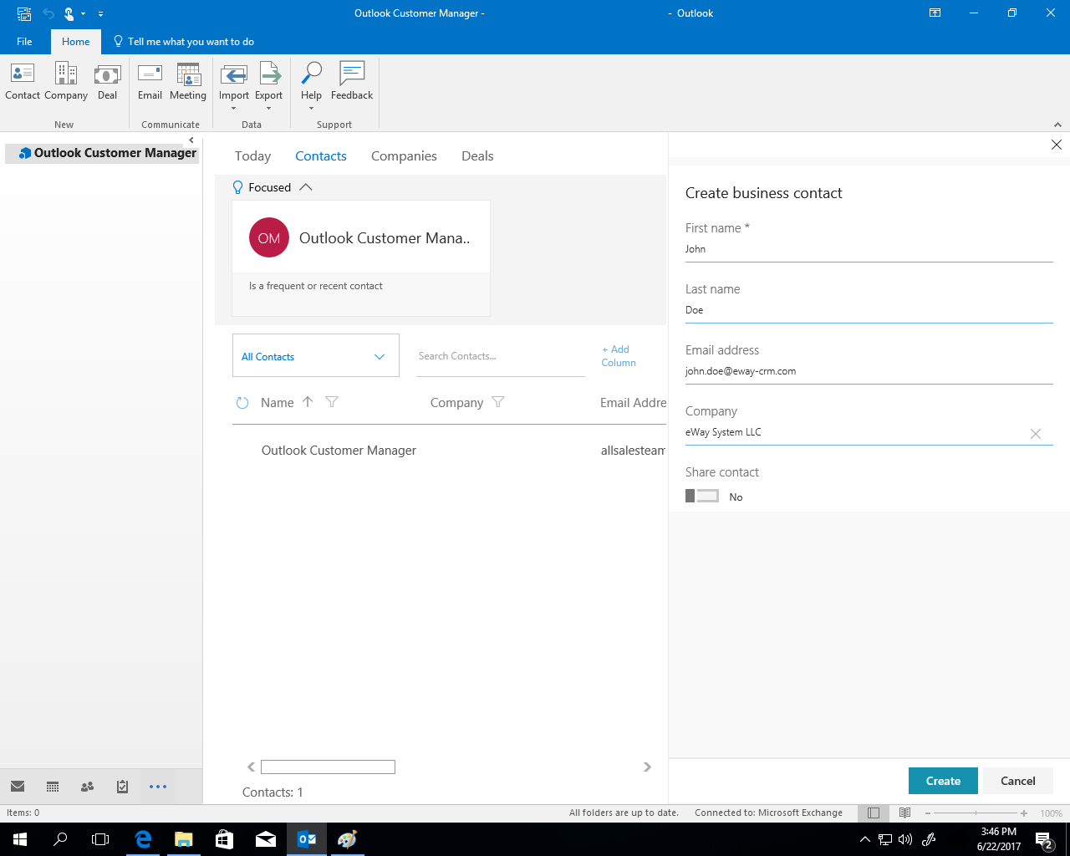
Task: Cancel the business contact creation
Action: (1017, 781)
